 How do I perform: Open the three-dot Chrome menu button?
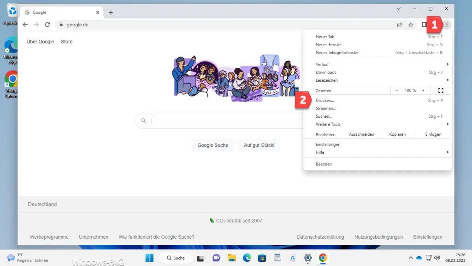click(447, 25)
